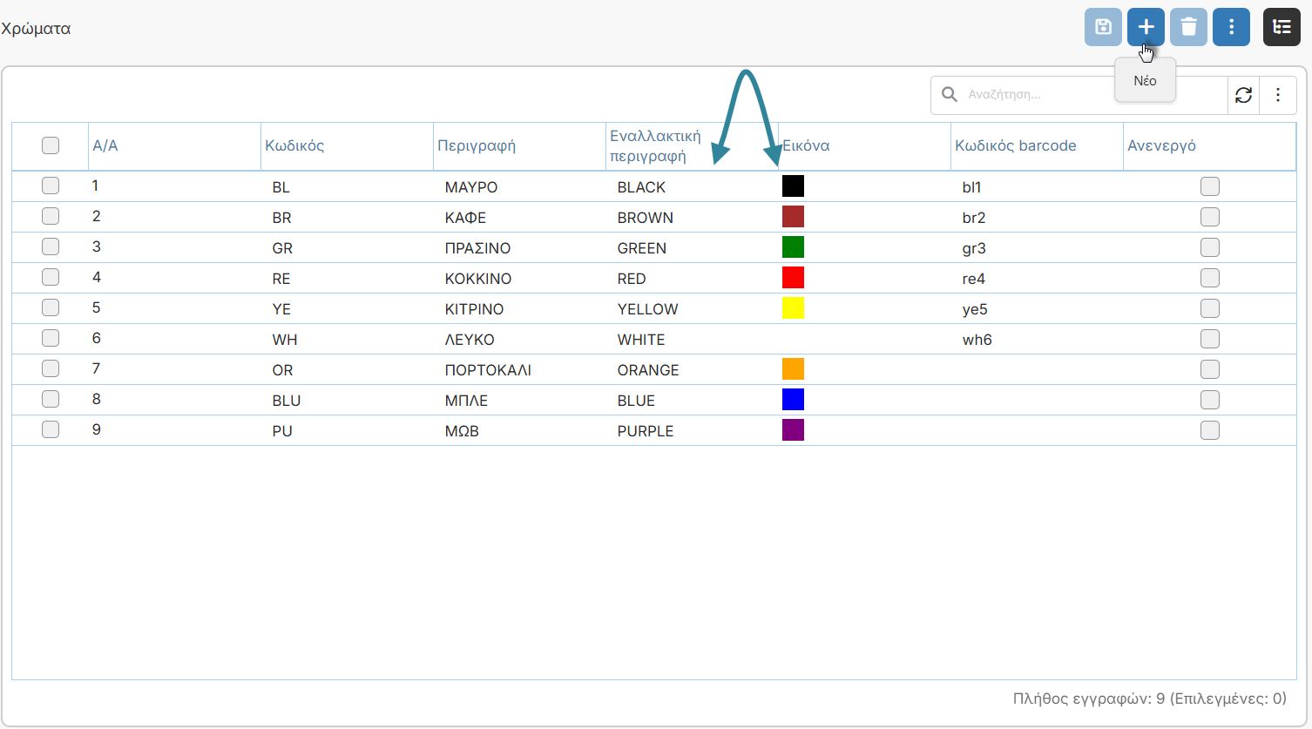
Task: Click the orange color swatch
Action: click(793, 368)
